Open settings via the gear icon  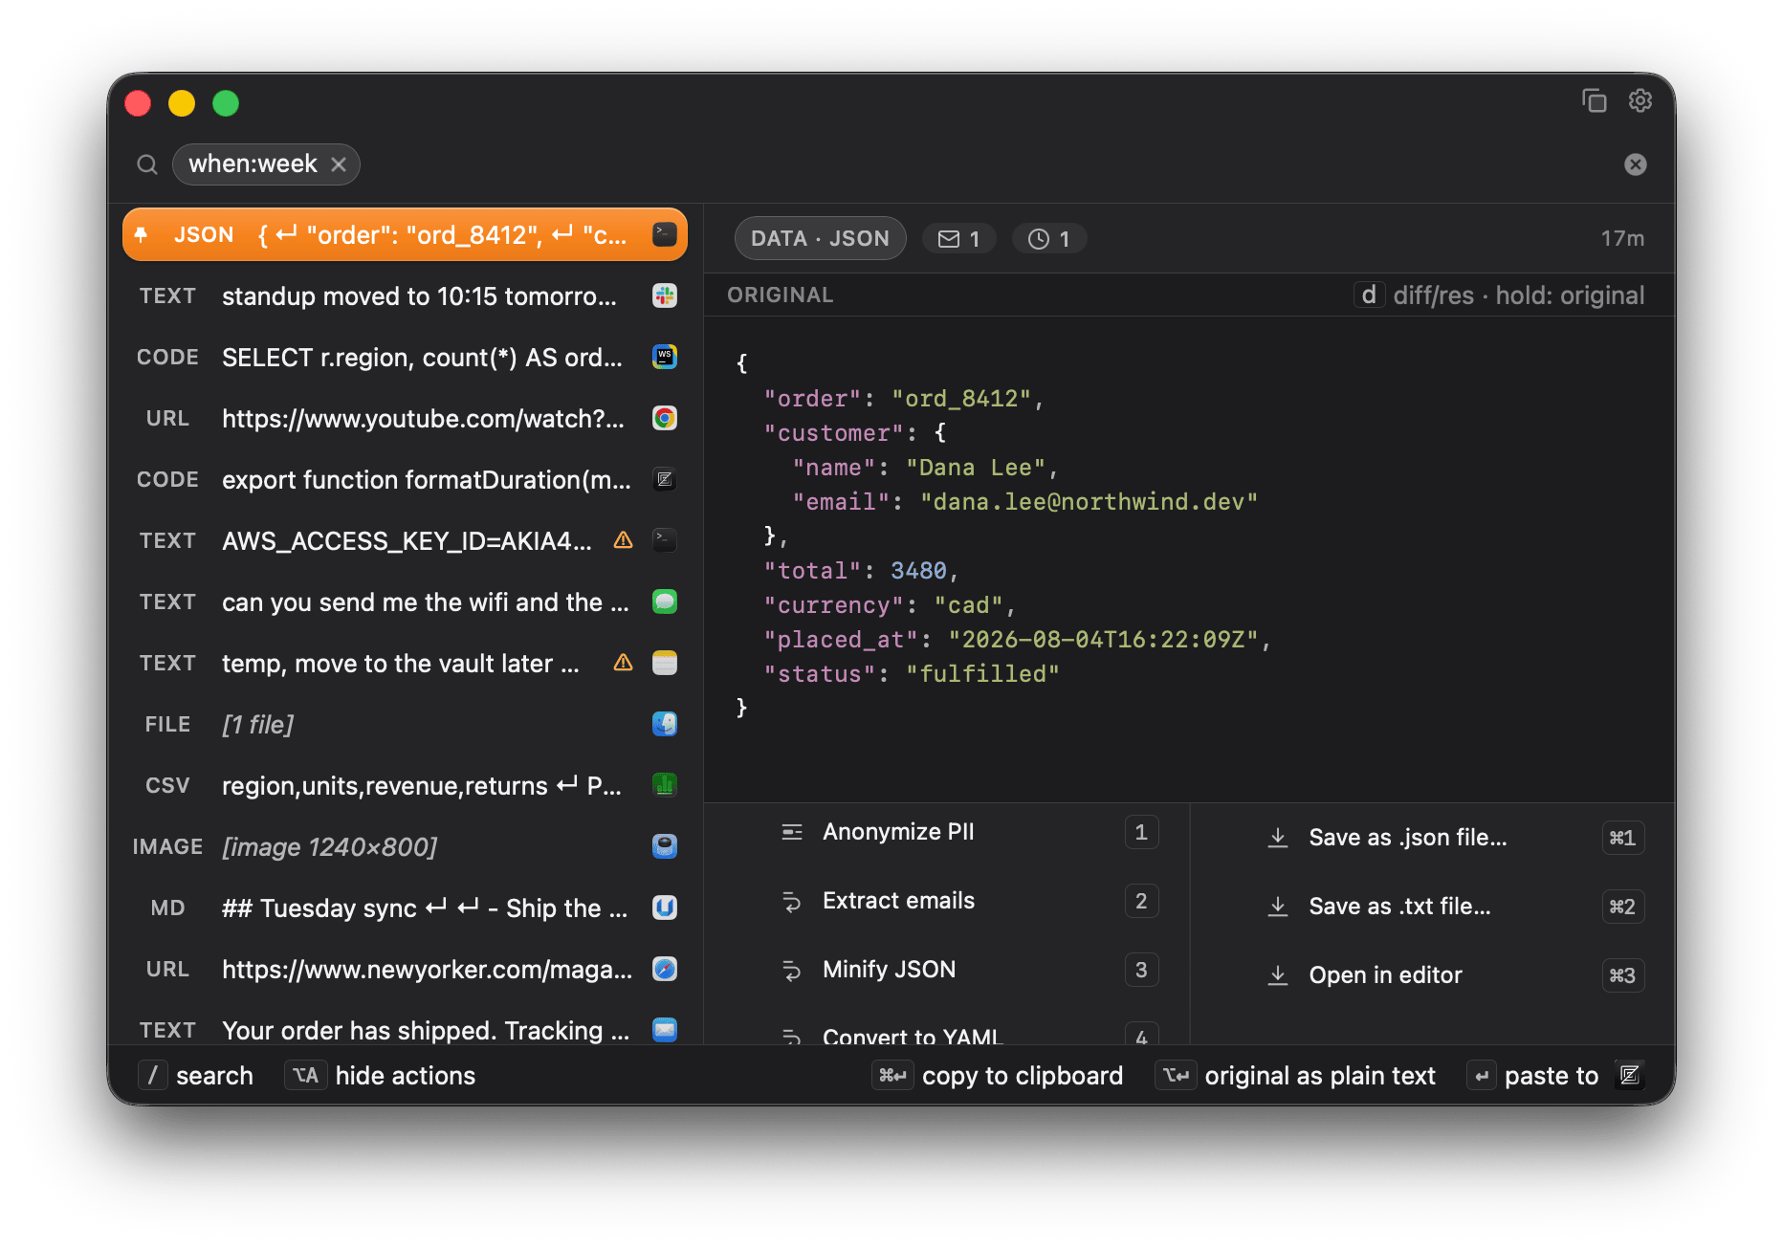[x=1640, y=100]
